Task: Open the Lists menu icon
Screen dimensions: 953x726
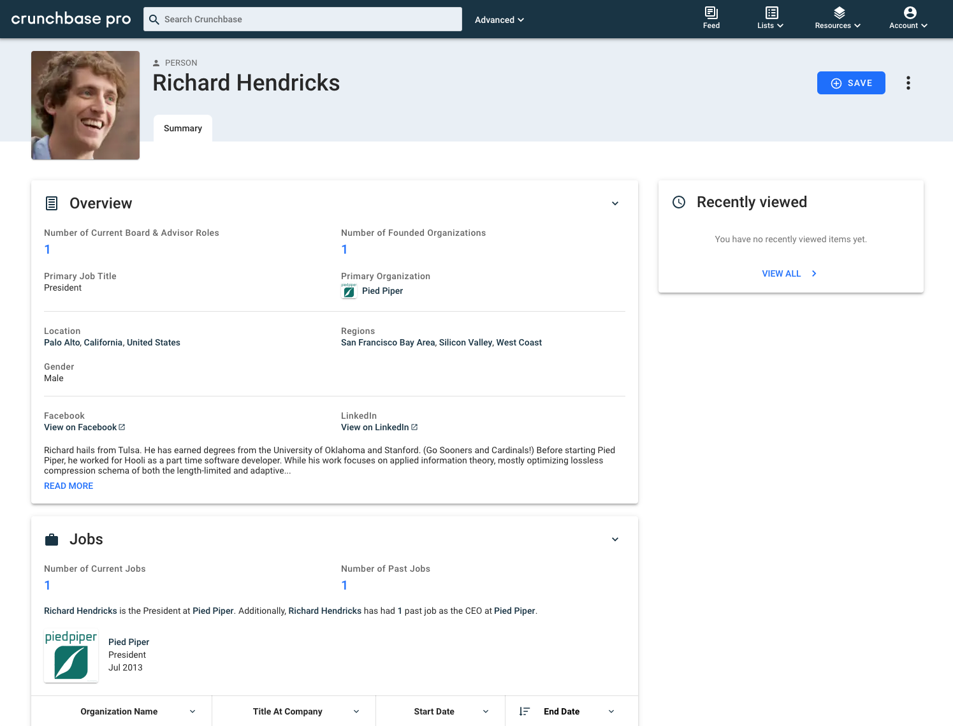Action: pos(772,13)
